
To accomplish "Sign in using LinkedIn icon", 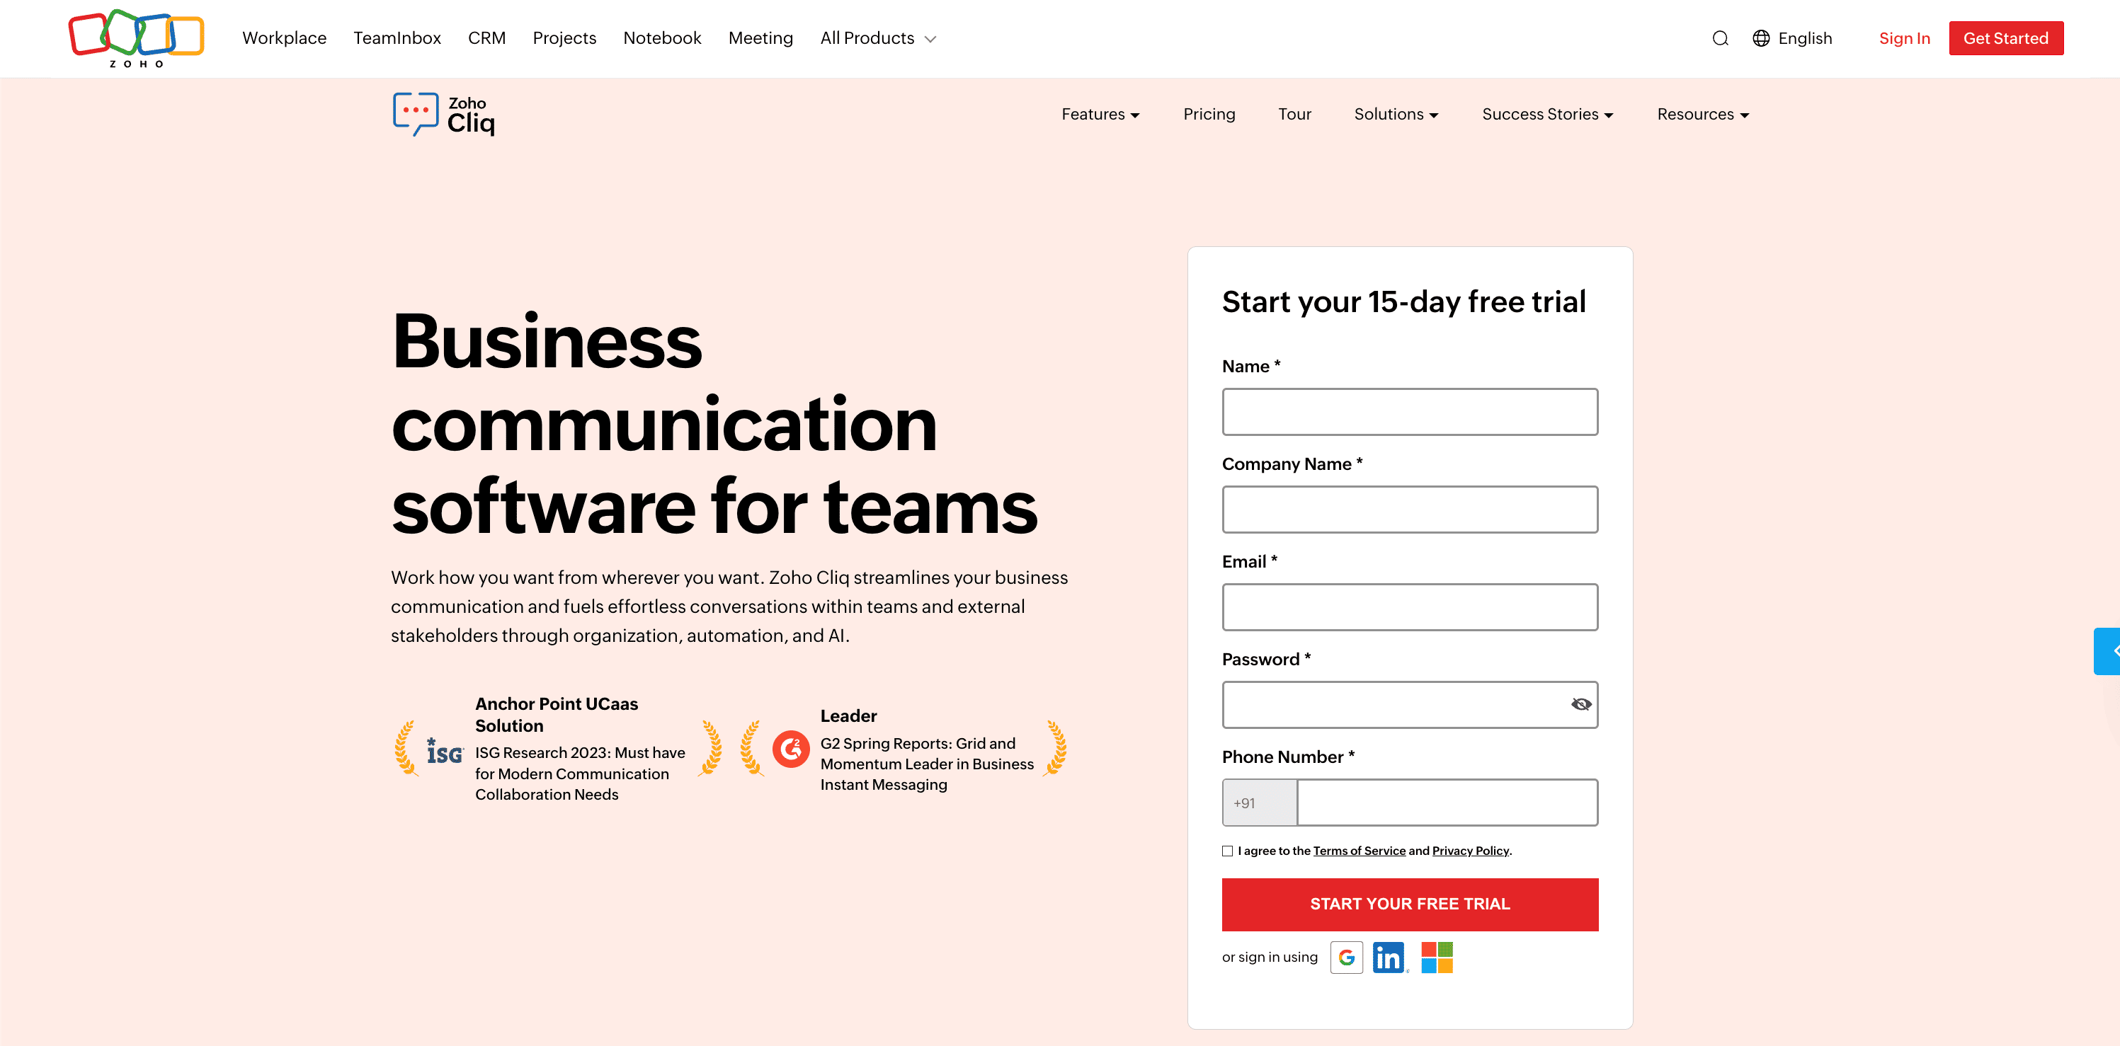I will [1389, 958].
